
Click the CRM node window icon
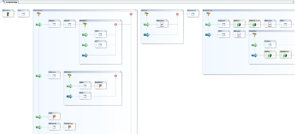point(224,35)
